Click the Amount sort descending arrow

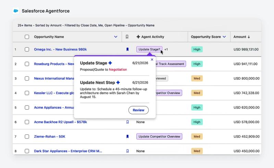click(249, 37)
